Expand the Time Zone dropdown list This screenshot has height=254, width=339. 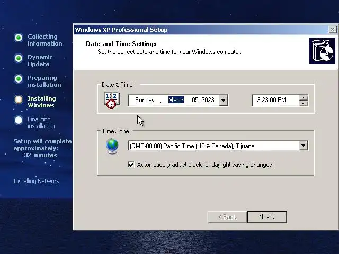click(304, 146)
